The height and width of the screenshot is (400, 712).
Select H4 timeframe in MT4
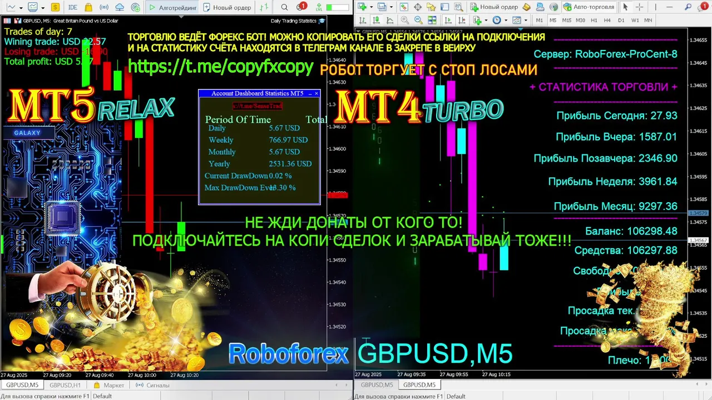click(x=607, y=20)
